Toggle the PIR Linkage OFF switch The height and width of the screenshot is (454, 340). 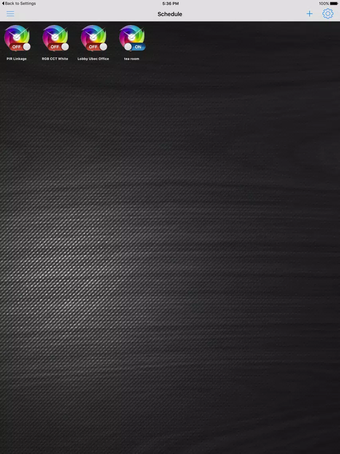[20, 47]
